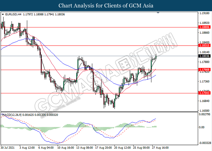The width and height of the screenshot is (212, 151).
Task: Click the 25 Aug 00:00 time label
Action: 141,148
